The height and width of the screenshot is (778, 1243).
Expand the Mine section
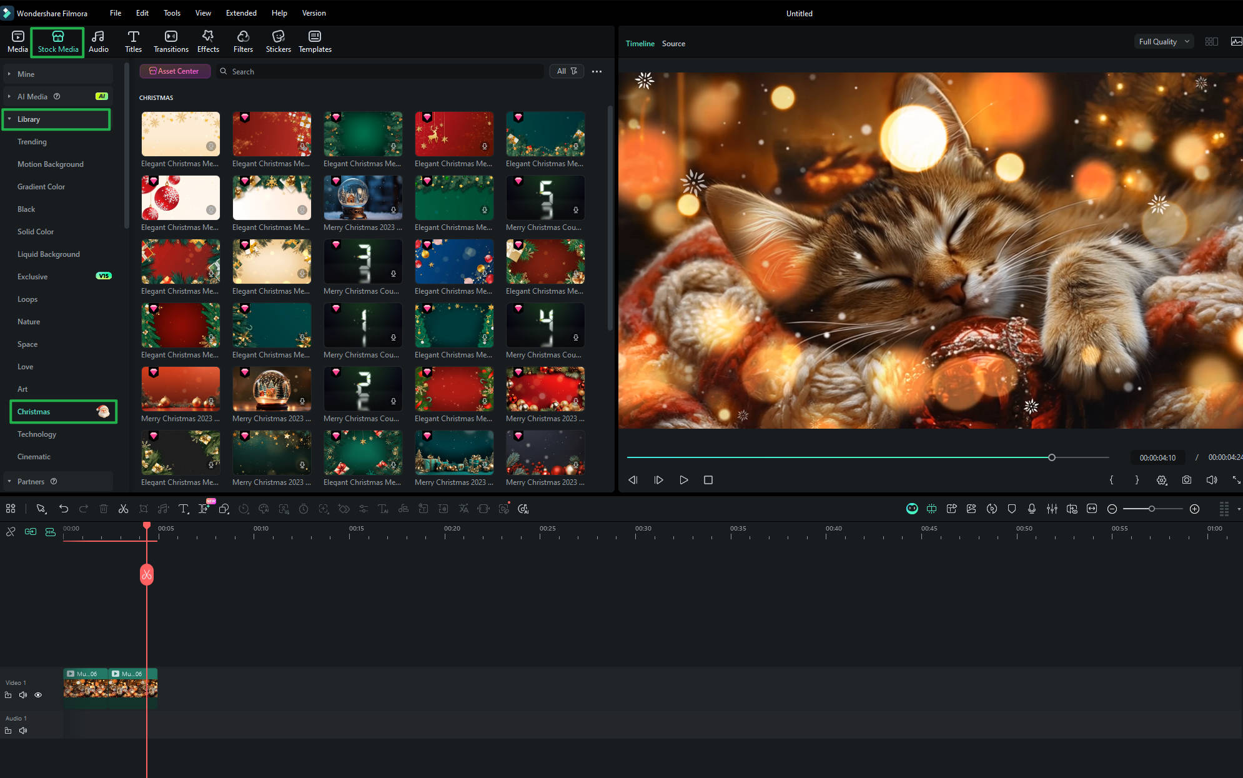[x=9, y=74]
